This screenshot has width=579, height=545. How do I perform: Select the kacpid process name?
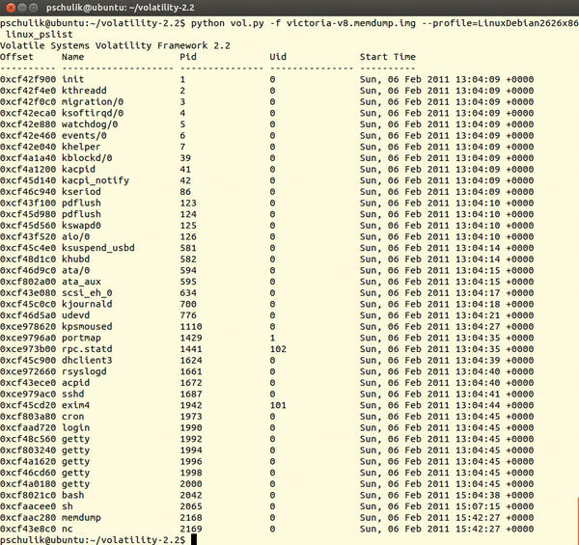(x=78, y=170)
